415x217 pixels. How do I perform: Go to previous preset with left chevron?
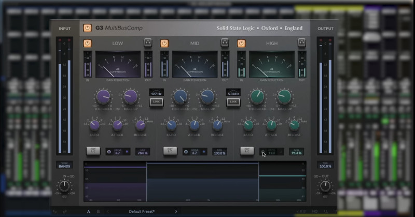108,211
